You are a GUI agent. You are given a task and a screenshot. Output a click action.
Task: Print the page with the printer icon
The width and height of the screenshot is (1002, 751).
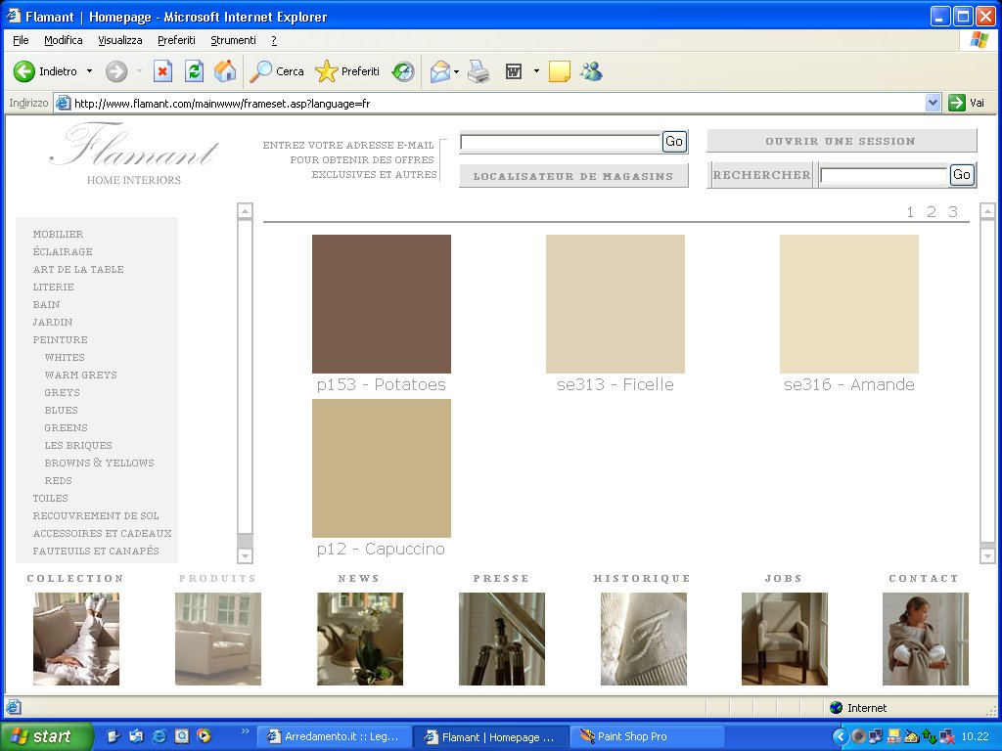point(478,71)
